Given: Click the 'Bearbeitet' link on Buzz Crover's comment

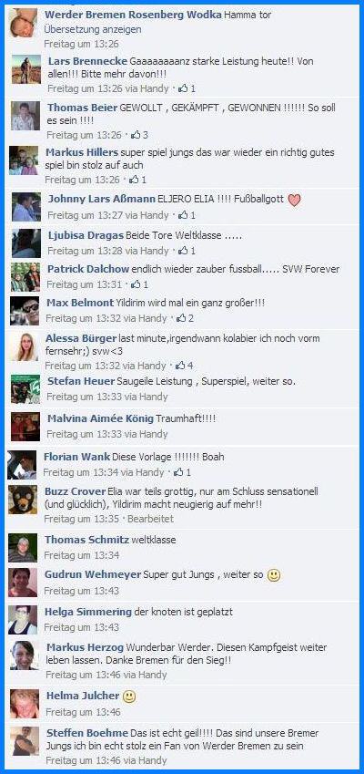Looking at the screenshot, I should click(x=151, y=519).
